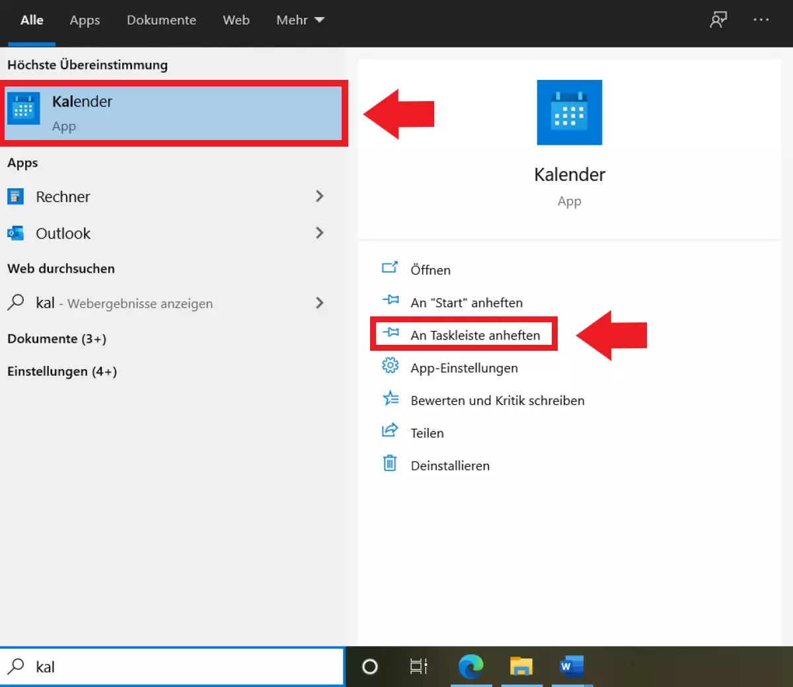This screenshot has height=687, width=793.
Task: Select the Web filter tab
Action: (x=236, y=20)
